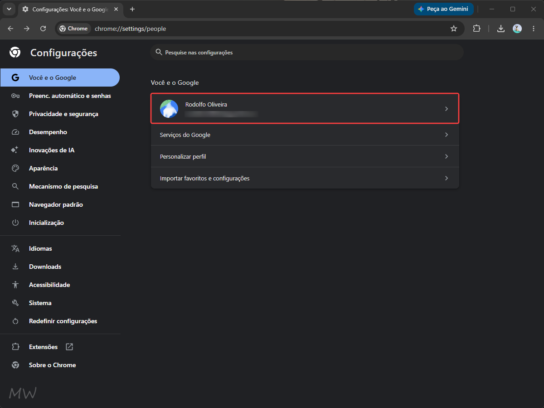
Task: Click the power icon for Inicialização
Action: click(15, 223)
